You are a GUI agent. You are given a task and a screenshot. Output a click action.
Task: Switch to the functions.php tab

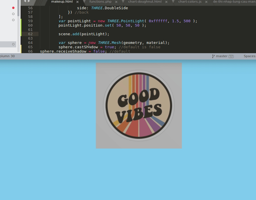click(x=100, y=2)
